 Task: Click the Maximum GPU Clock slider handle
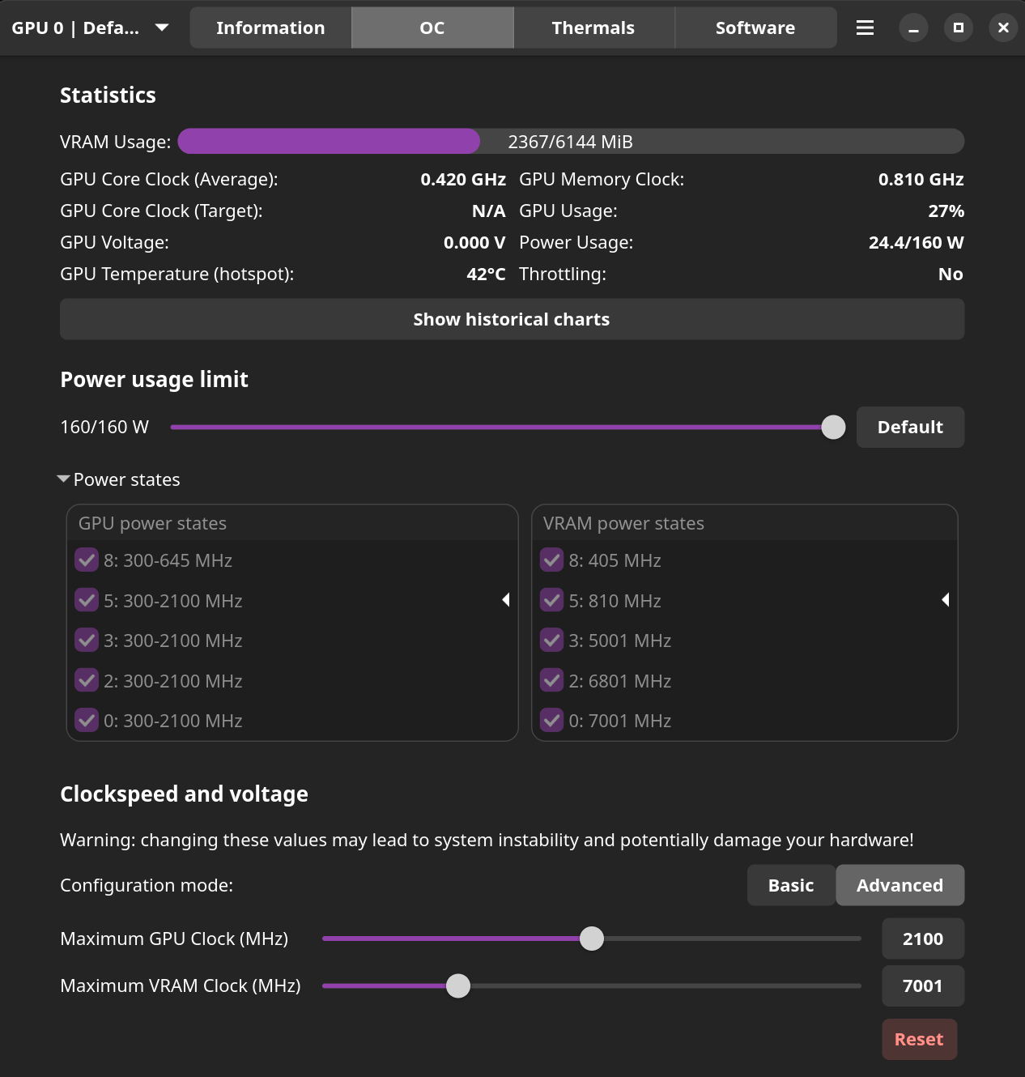tap(592, 939)
